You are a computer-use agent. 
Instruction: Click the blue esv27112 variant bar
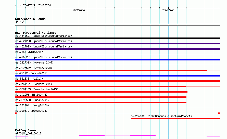coord(117,76)
